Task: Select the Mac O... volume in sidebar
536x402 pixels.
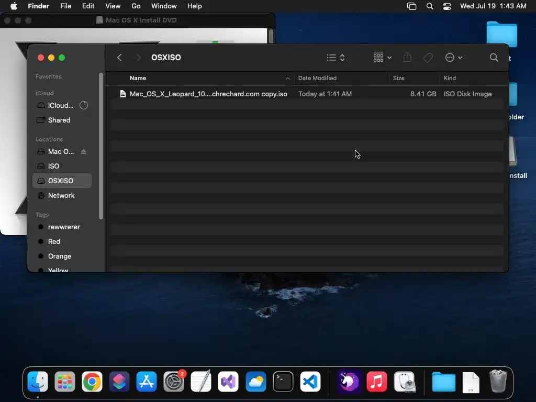Action: pos(61,151)
